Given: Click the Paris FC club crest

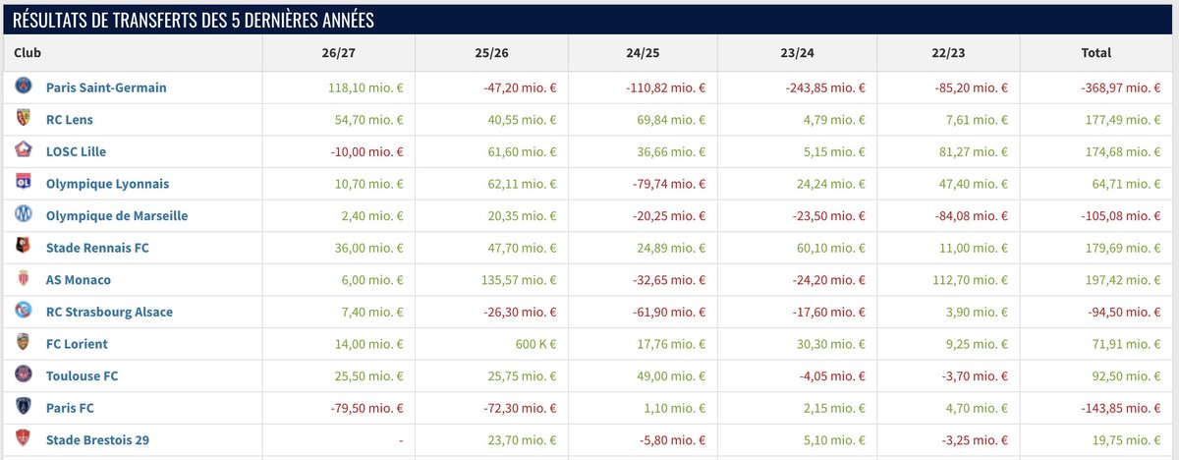Looking at the screenshot, I should coord(24,408).
